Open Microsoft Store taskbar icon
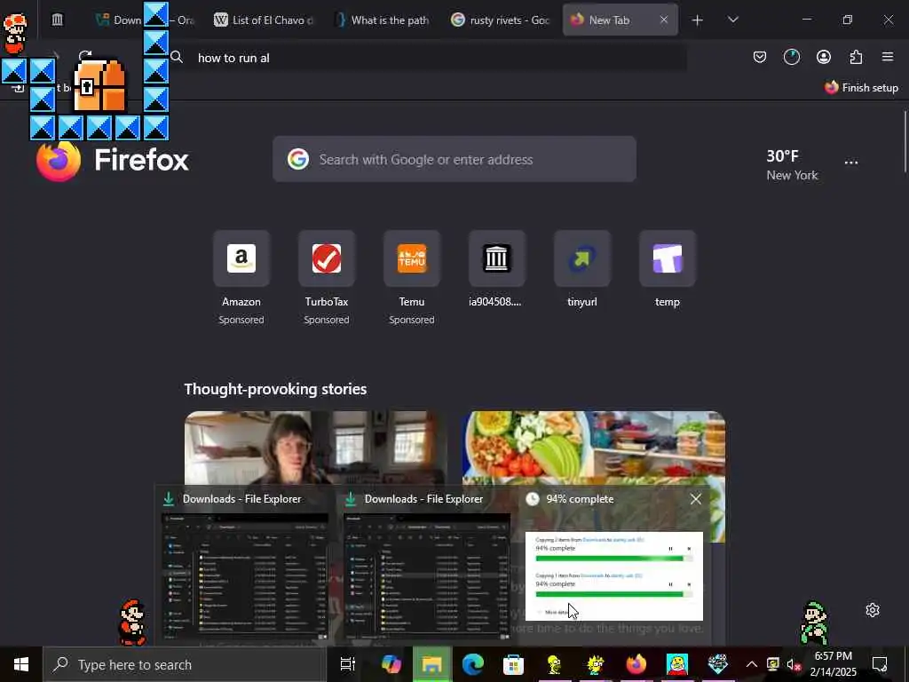 point(514,664)
